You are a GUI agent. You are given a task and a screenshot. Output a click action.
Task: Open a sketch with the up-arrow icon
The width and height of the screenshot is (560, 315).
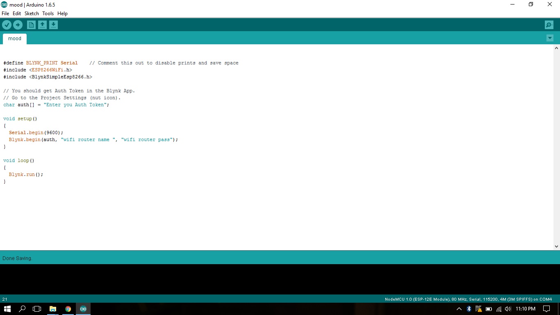(x=42, y=25)
